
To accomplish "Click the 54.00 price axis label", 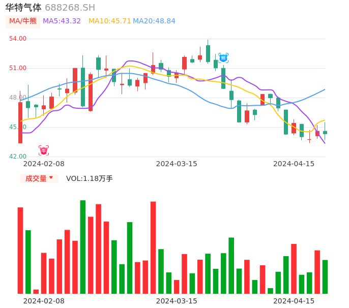I will 18,39.
